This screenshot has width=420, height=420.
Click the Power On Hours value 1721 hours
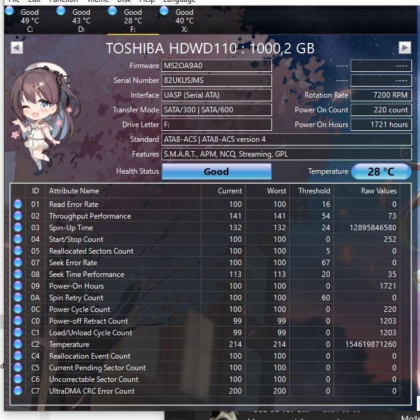coord(381,125)
